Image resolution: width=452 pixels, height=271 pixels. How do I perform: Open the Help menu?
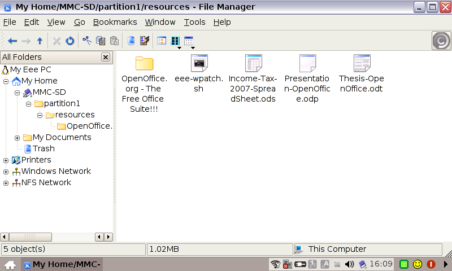click(222, 22)
